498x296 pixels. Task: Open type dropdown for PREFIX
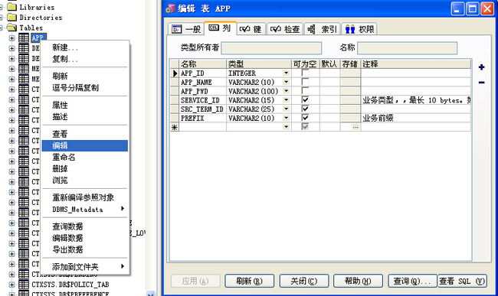tap(287, 118)
